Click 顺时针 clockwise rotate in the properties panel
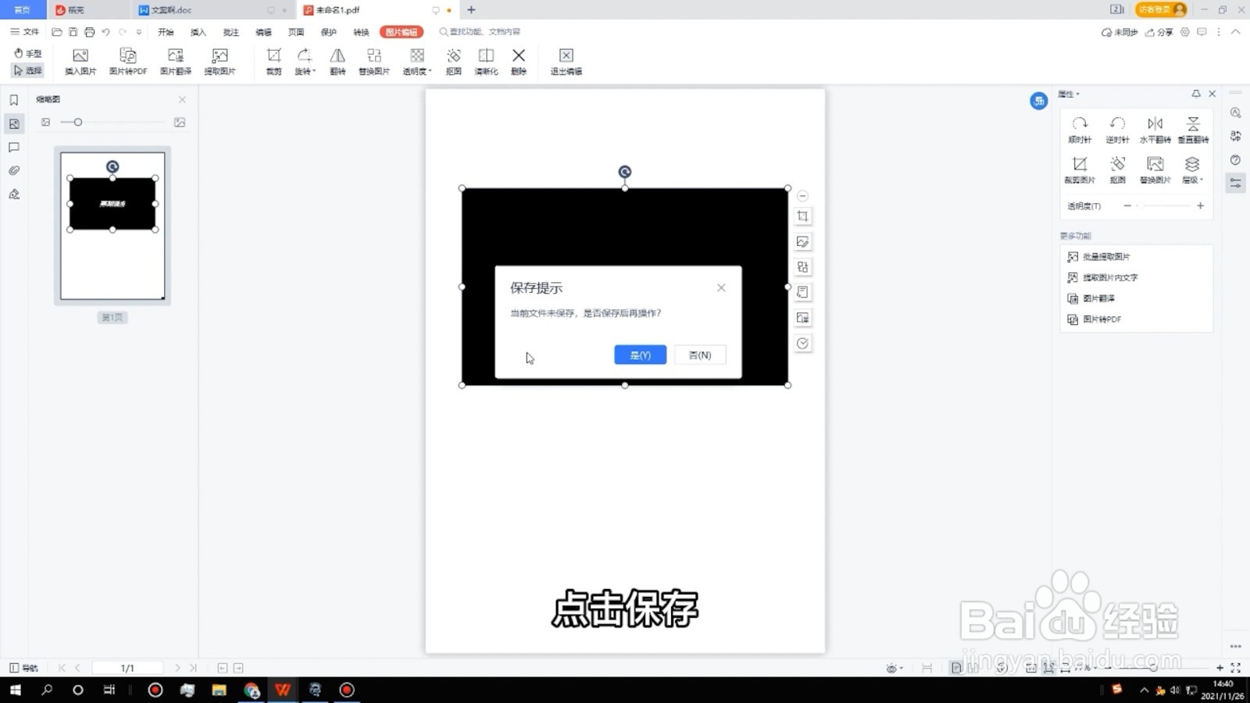Image resolution: width=1250 pixels, height=703 pixels. click(x=1080, y=129)
